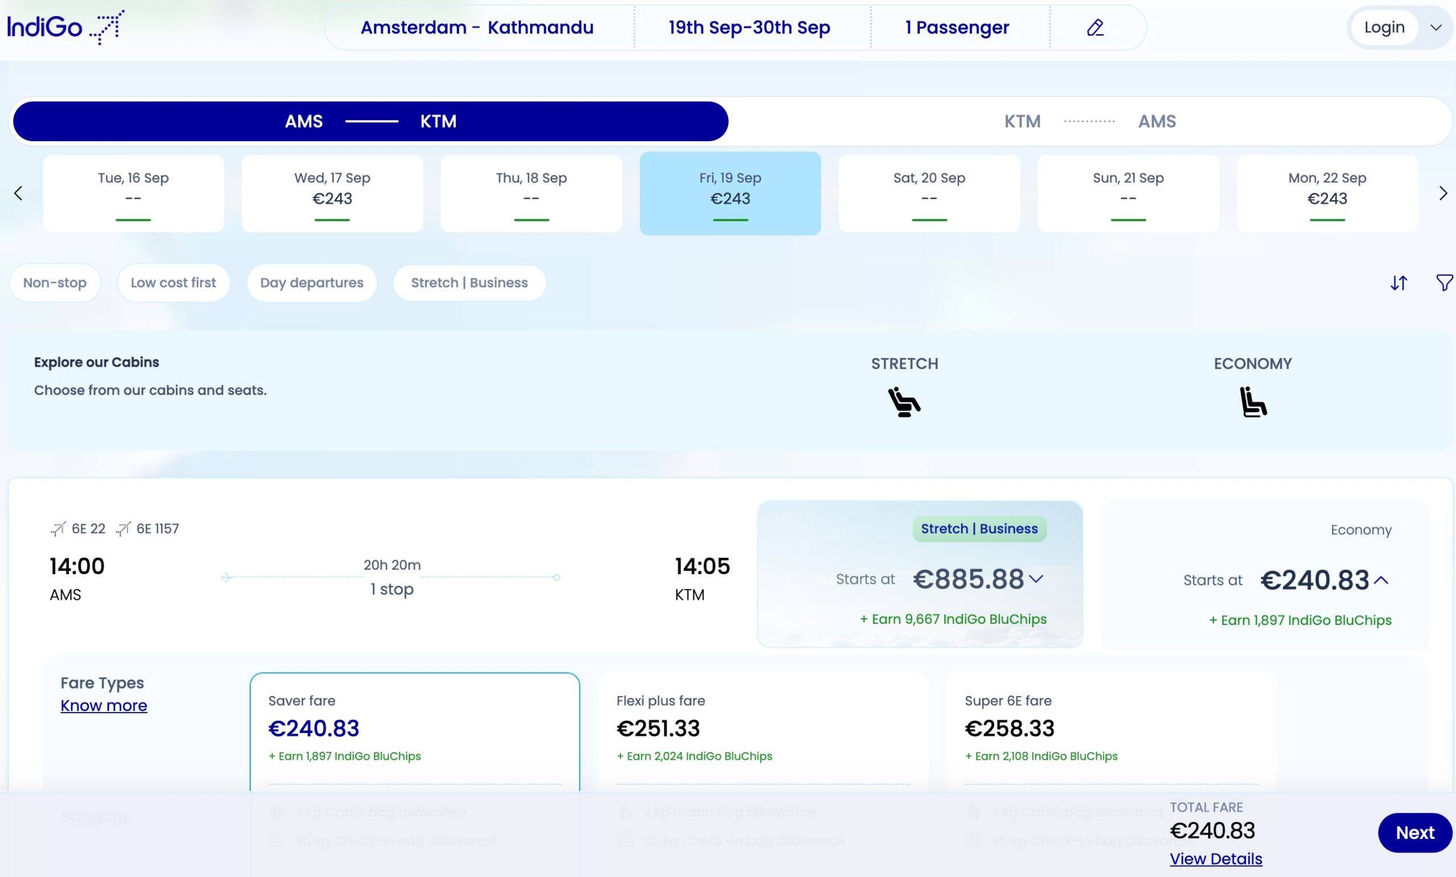Open the funnel filter icon
Screen dimensions: 1456x877
pos(1443,282)
